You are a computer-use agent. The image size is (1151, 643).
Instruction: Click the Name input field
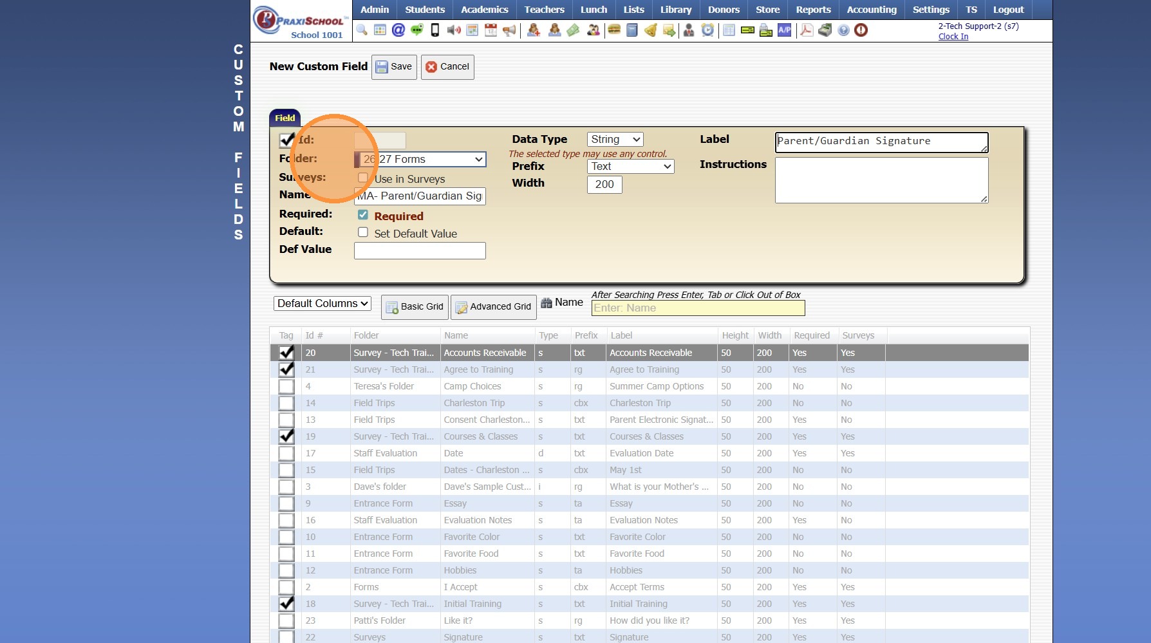coord(420,196)
